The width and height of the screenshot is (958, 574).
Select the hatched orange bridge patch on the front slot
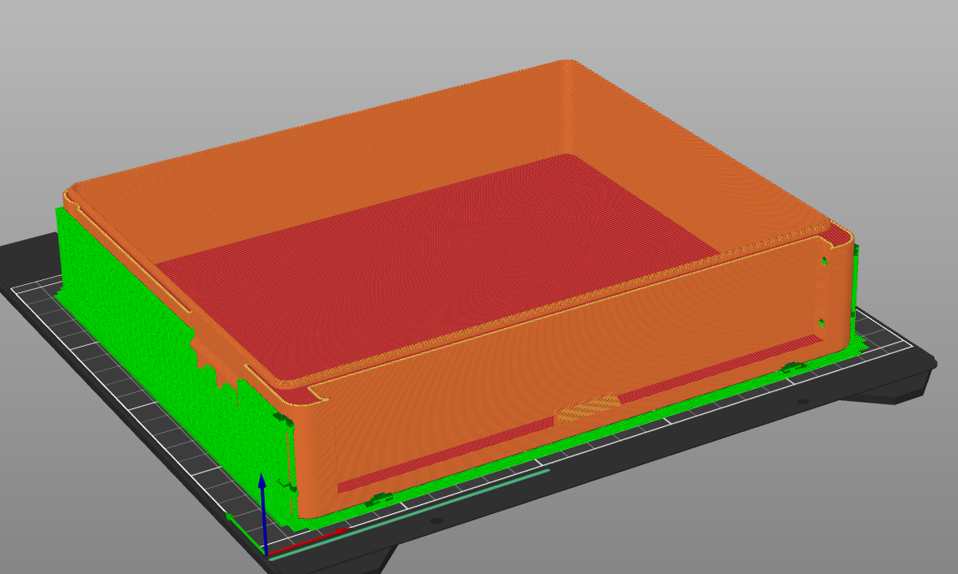588,408
